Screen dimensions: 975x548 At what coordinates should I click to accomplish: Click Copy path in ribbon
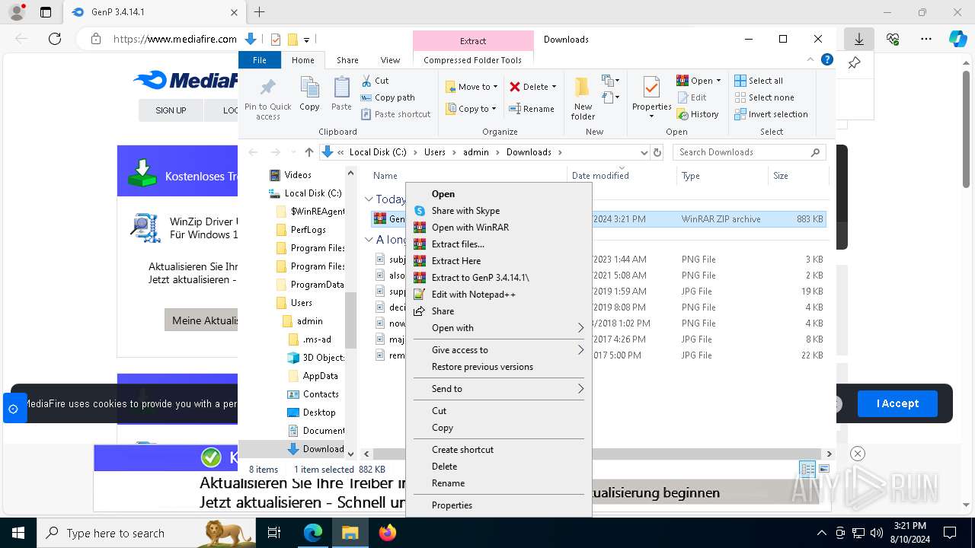click(388, 97)
